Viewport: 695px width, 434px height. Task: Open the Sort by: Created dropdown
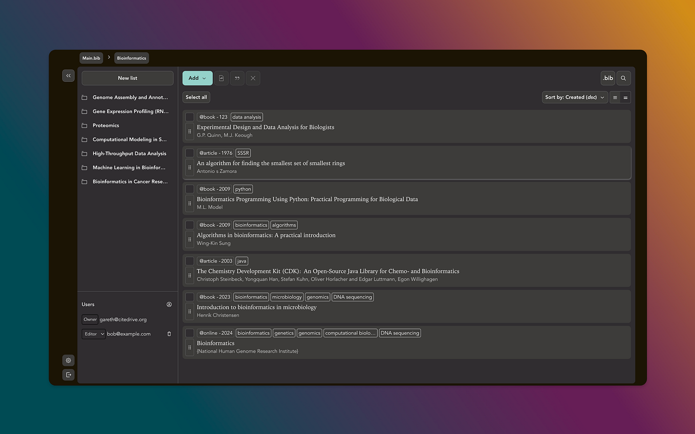coord(575,97)
